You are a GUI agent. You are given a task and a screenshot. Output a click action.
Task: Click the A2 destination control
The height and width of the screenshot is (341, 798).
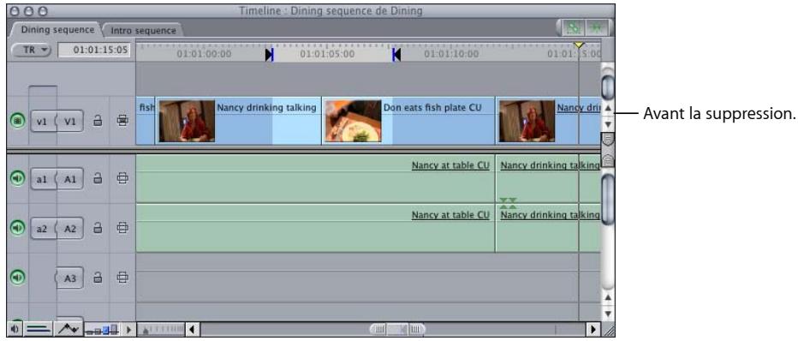69,229
